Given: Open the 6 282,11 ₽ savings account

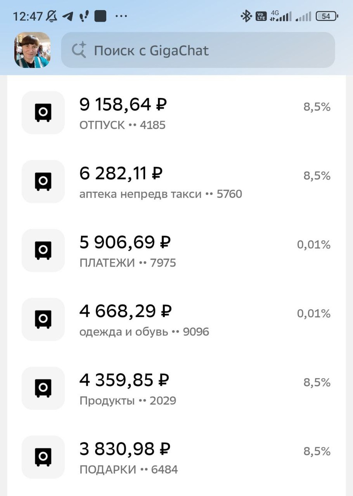Looking at the screenshot, I should [x=121, y=174].
